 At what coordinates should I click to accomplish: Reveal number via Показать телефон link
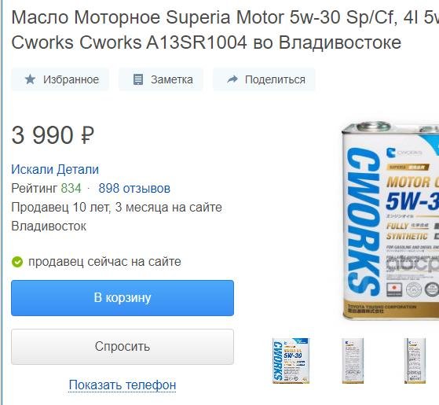point(123,385)
